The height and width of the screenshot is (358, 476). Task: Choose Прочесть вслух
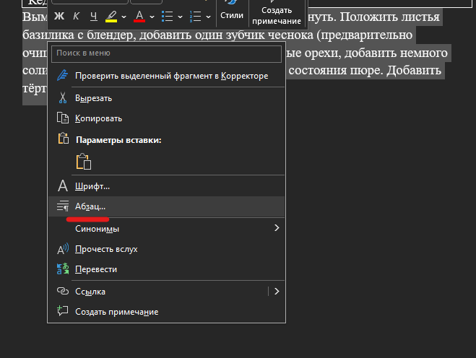[x=166, y=249]
